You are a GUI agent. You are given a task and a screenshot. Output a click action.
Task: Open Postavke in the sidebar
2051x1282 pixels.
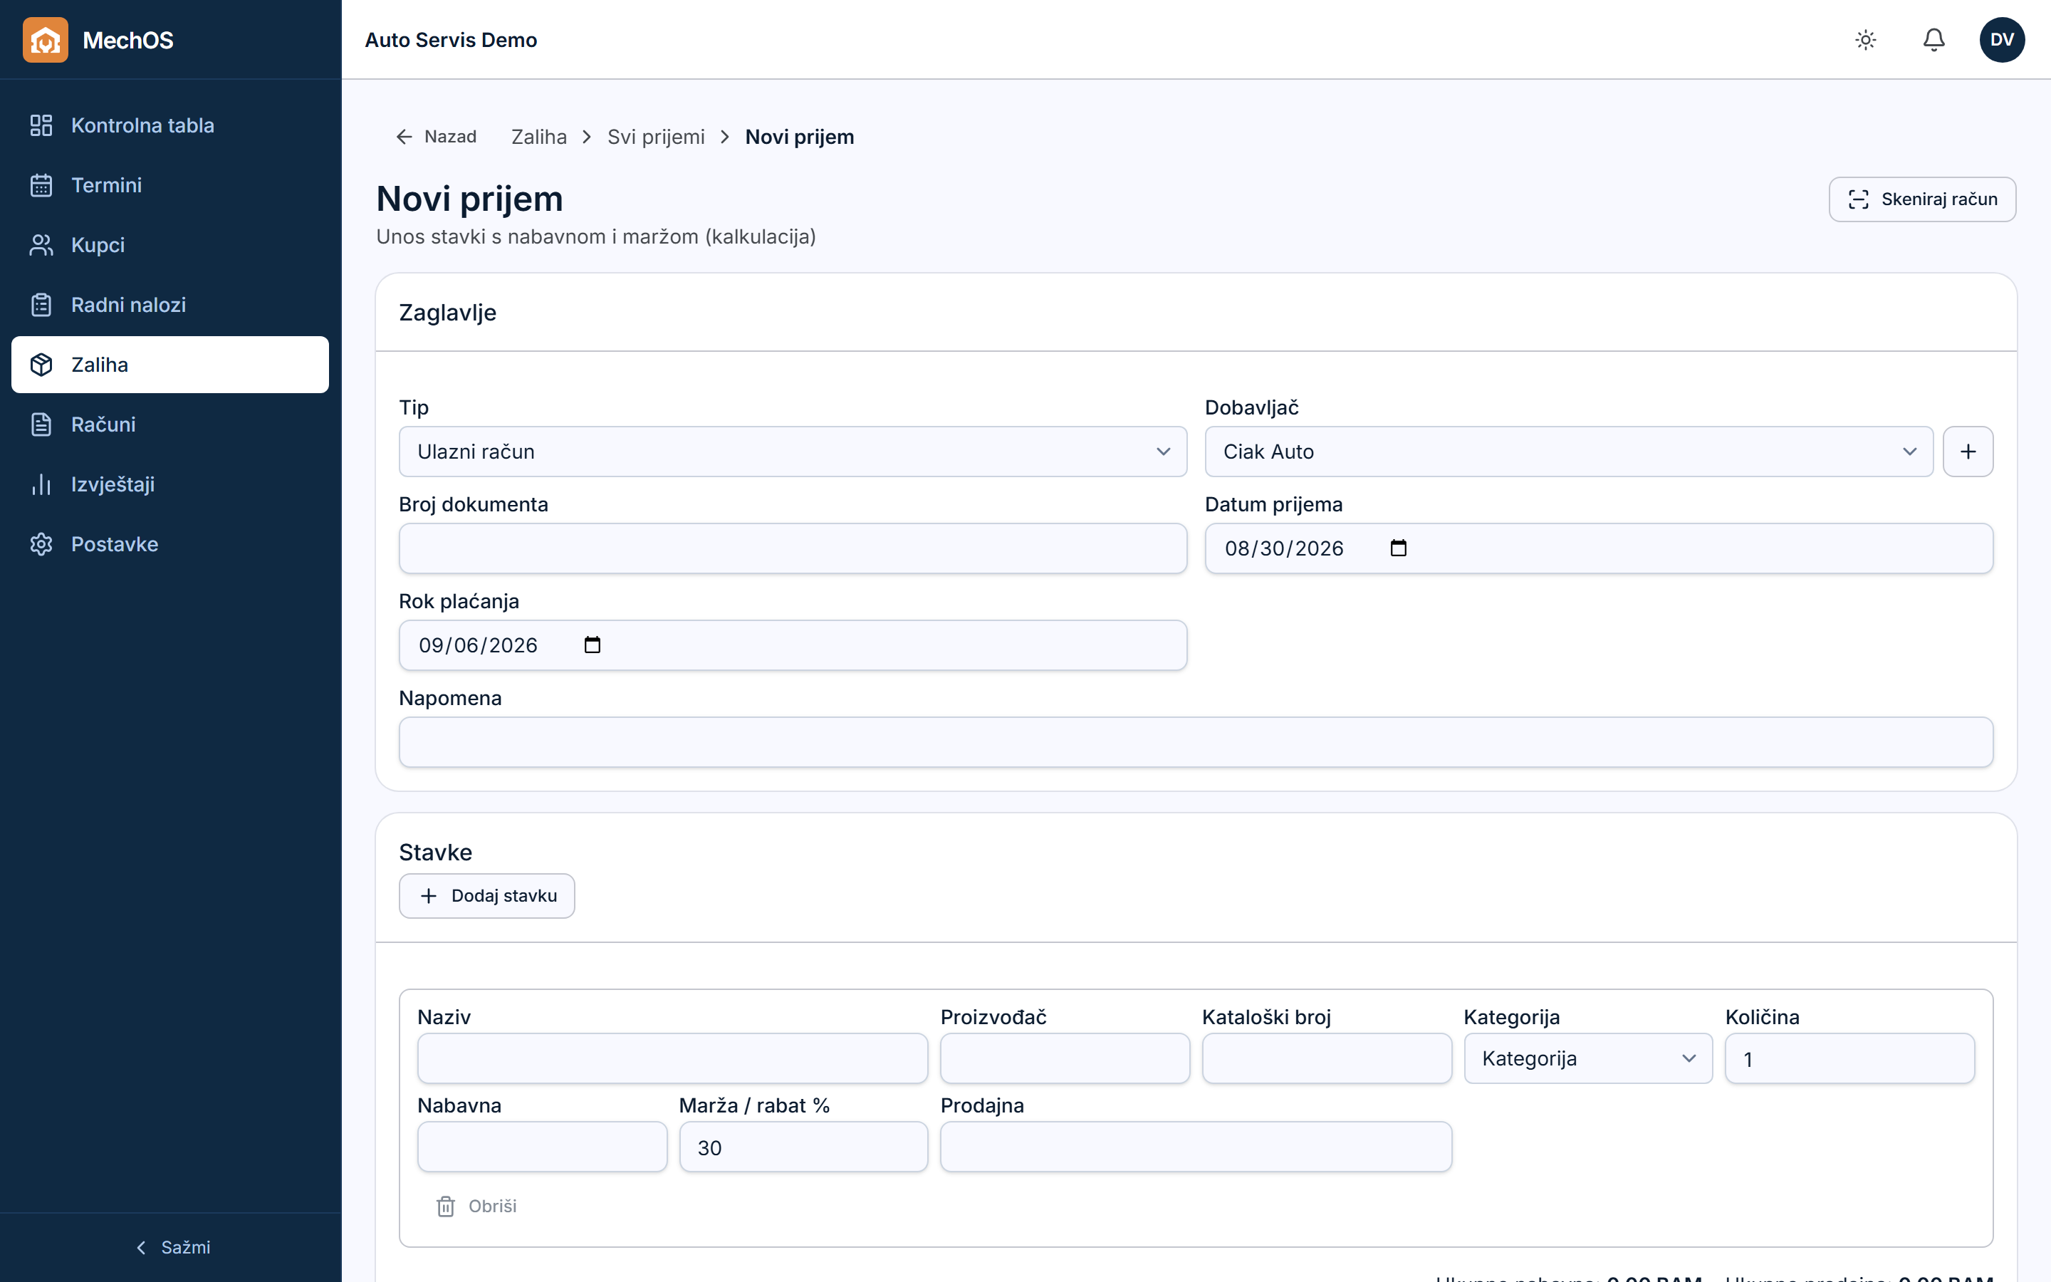[x=170, y=544]
